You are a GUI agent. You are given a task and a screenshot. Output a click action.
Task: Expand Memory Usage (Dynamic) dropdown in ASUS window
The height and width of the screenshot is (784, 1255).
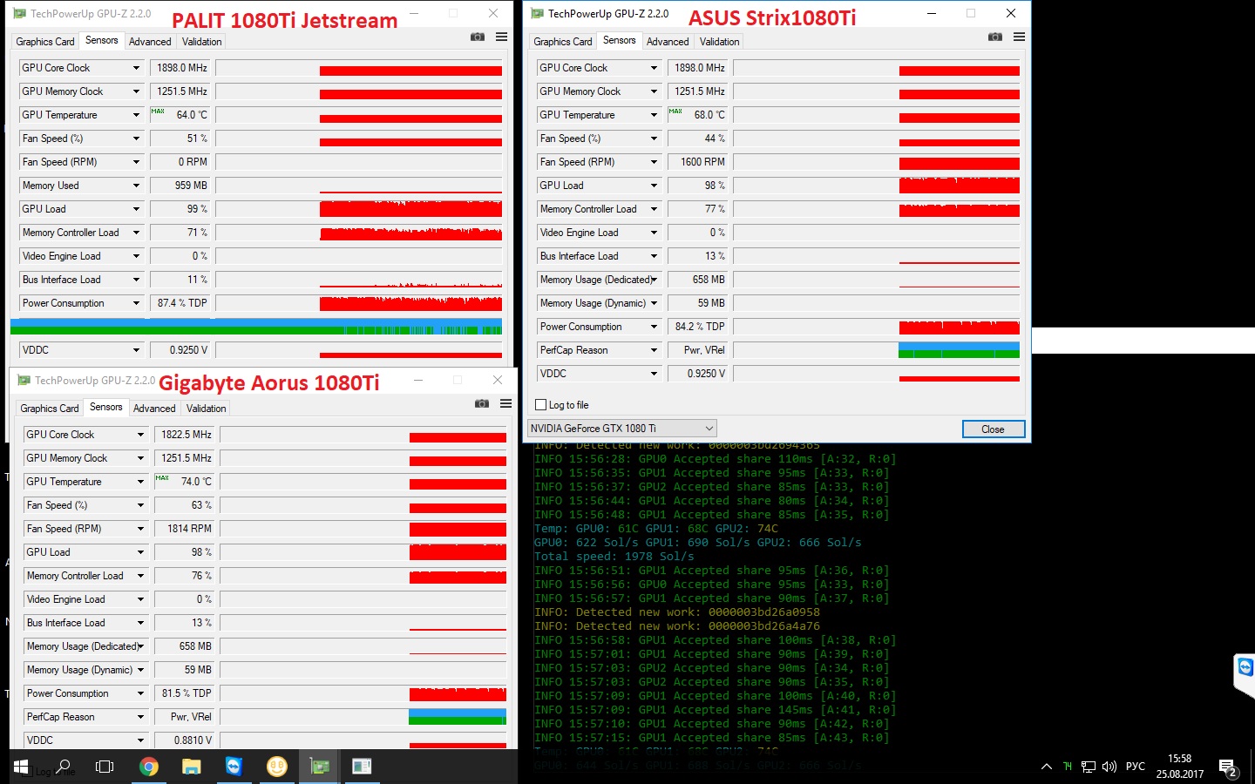click(x=654, y=303)
